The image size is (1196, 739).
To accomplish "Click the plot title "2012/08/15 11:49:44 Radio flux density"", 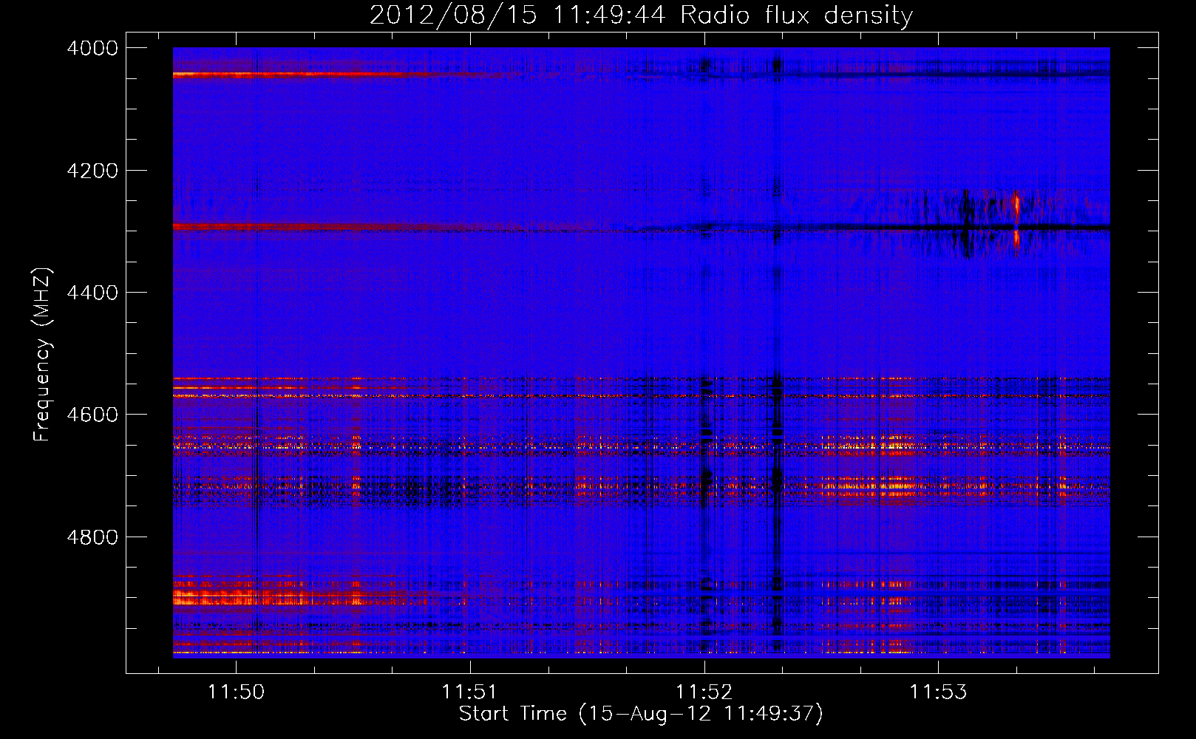I will (641, 15).
